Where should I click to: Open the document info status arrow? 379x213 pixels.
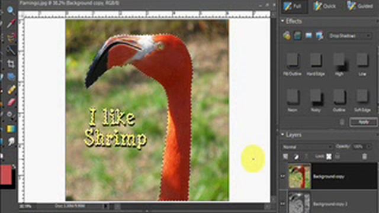coord(105,206)
